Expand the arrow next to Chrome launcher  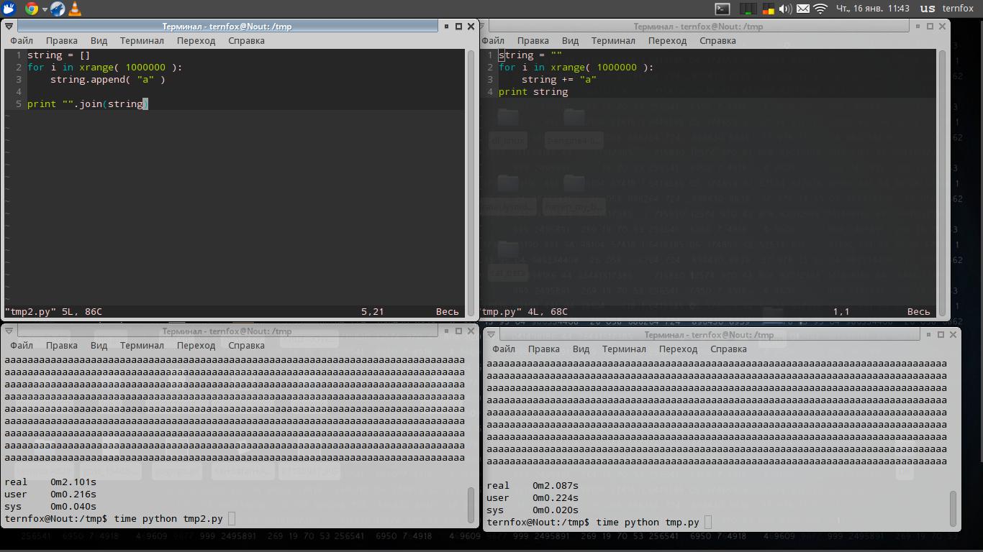coord(45,9)
